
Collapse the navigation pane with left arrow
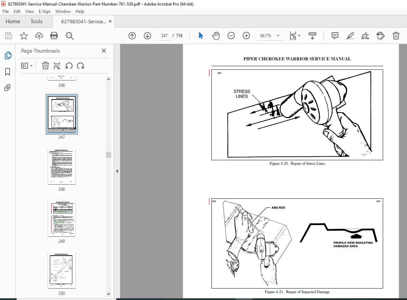(x=117, y=171)
